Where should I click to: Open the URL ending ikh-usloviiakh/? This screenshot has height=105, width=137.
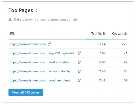click(39, 71)
